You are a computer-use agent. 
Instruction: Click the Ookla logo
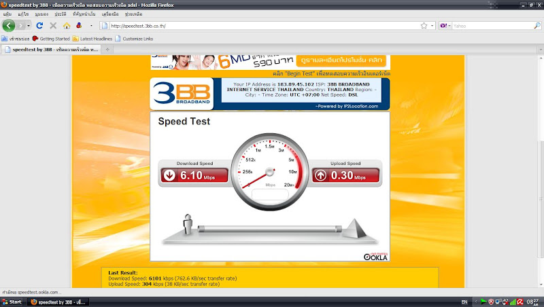(376, 257)
